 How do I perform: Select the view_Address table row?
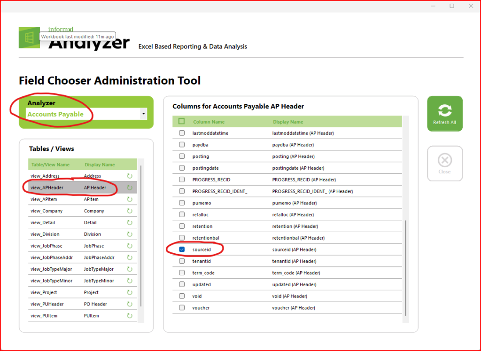83,176
